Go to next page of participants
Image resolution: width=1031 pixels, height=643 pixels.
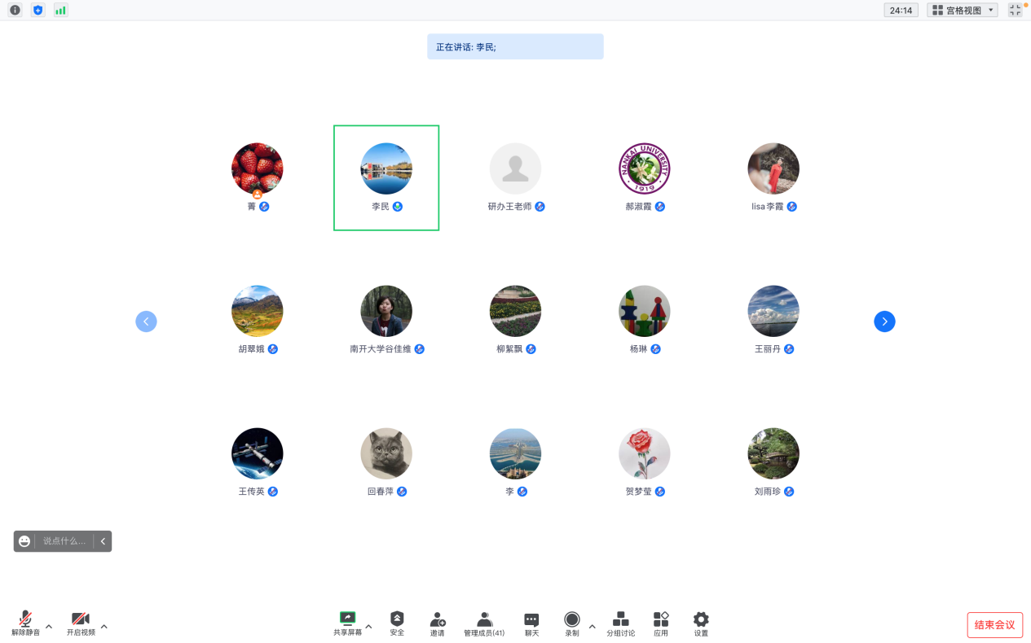tap(884, 321)
